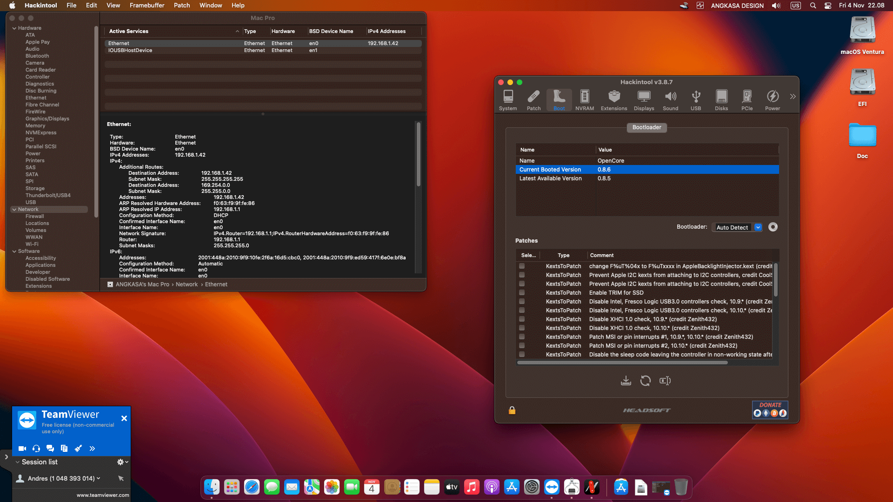Open USB section in Hackintool toolbar
The width and height of the screenshot is (893, 502).
point(696,100)
